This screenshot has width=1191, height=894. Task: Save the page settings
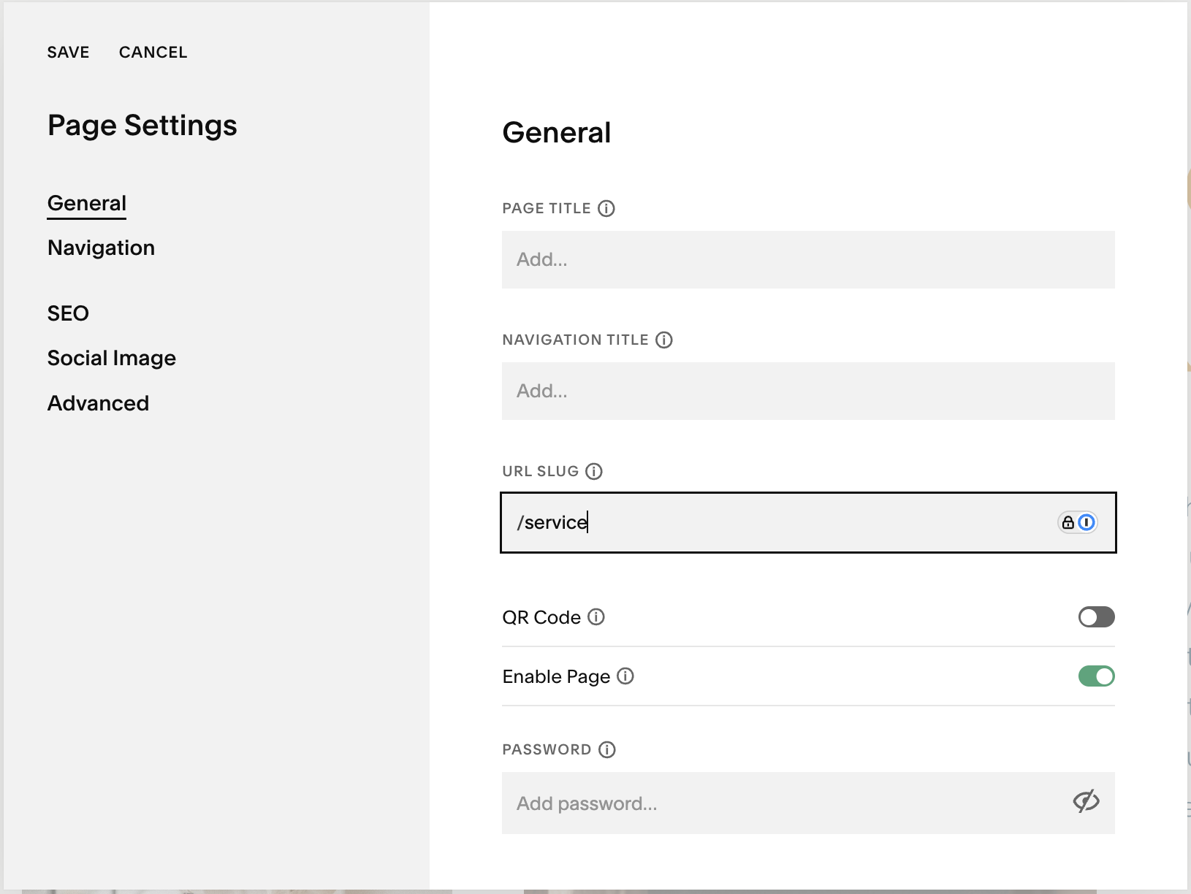point(69,53)
